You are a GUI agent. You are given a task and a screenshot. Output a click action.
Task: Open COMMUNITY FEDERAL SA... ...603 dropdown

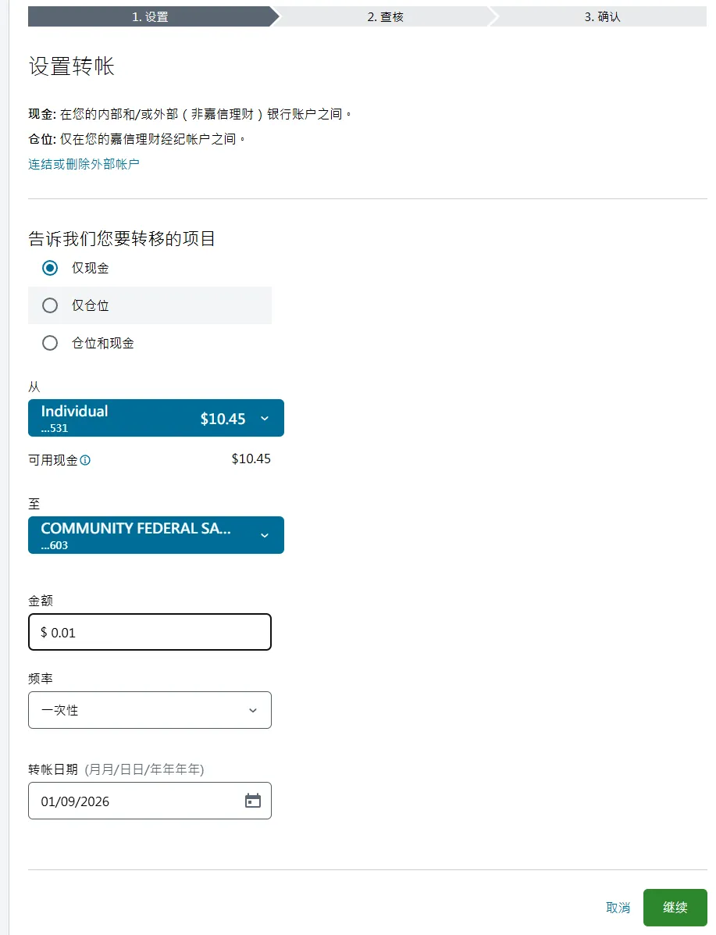[156, 535]
